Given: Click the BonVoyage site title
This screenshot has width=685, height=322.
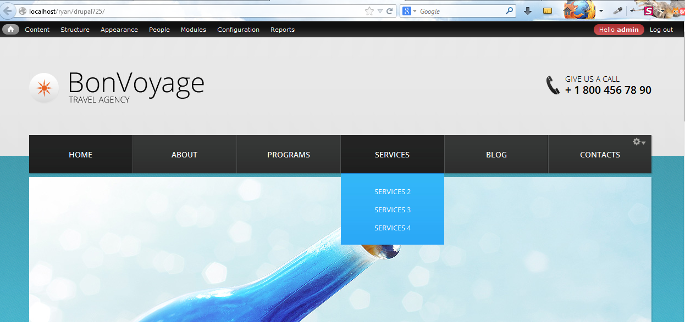Looking at the screenshot, I should 136,83.
